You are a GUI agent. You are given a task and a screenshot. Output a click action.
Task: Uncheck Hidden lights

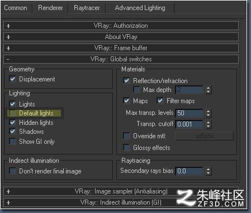click(13, 123)
